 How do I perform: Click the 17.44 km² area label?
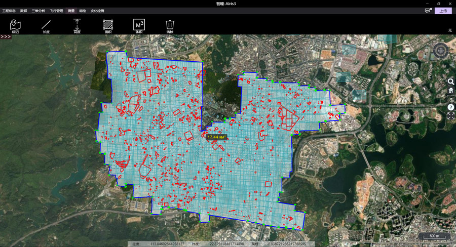point(216,137)
